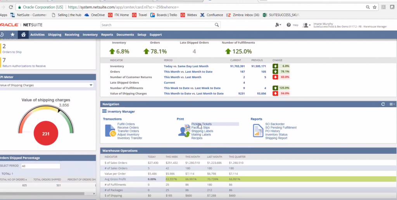This screenshot has width=397, height=200.
Task: Refresh the Navigation portlet
Action: (383, 104)
